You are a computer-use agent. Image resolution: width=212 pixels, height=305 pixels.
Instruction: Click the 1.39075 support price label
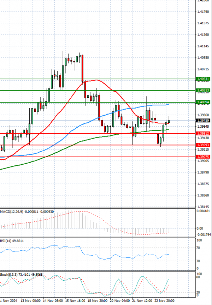pos(203,157)
